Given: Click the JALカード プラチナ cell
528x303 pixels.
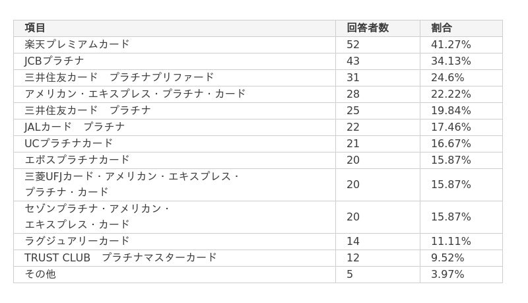Looking at the screenshot, I should (75, 127).
